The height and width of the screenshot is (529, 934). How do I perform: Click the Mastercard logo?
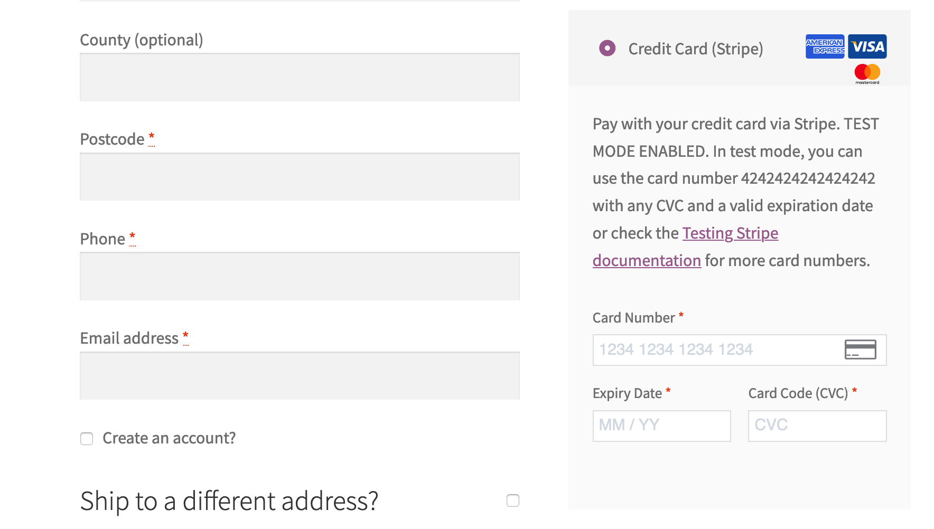[866, 73]
